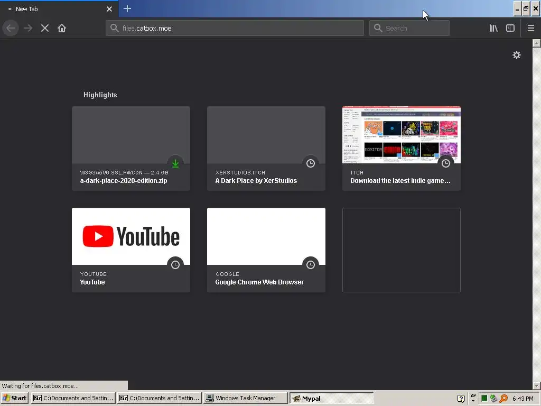Click Google Chrome Web Browser title text
Viewport: 541px width, 406px height.
point(259,282)
